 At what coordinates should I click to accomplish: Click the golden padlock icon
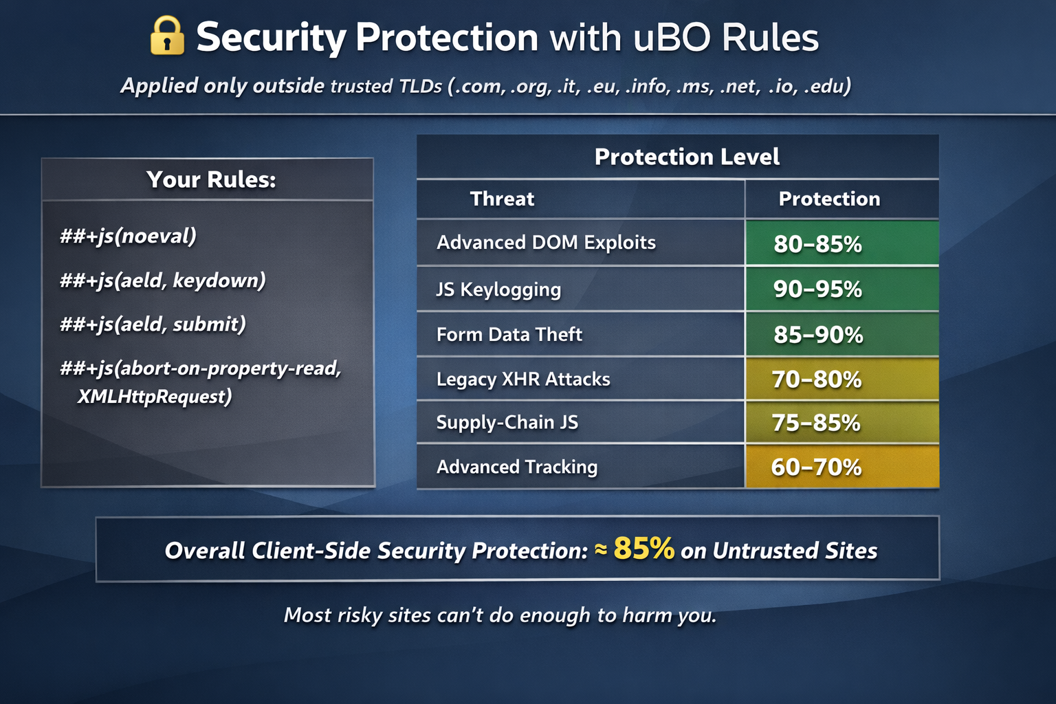tap(166, 36)
